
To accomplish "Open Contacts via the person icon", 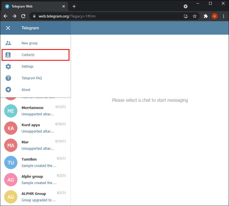I will [x=8, y=55].
